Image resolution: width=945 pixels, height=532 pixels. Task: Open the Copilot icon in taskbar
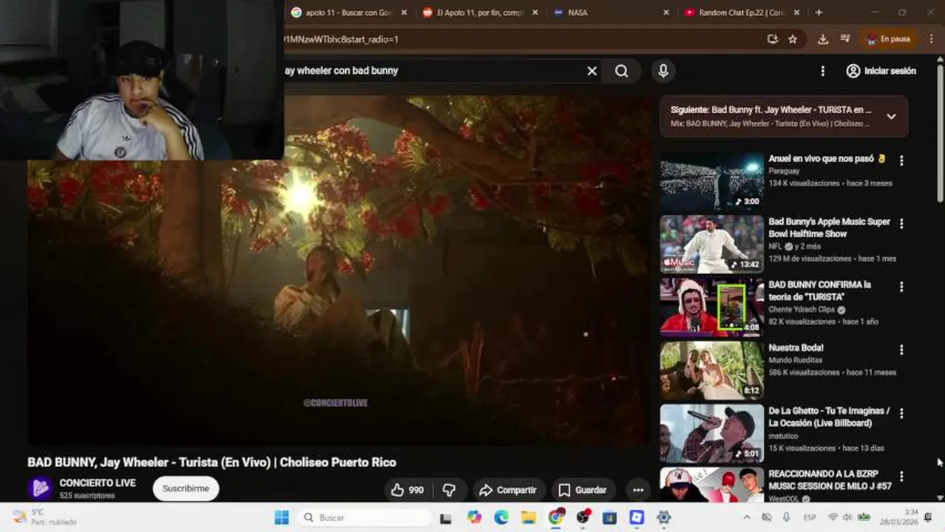coord(475,517)
